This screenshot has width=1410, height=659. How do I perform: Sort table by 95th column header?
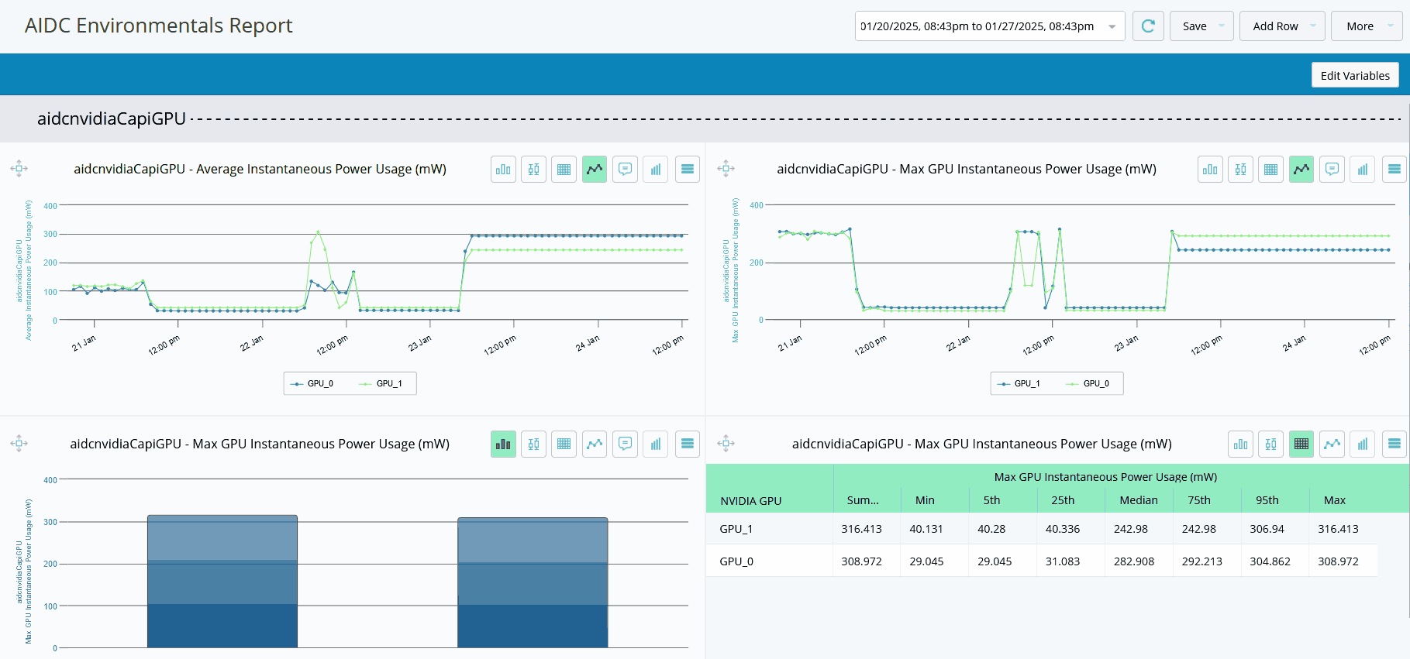coord(1267,500)
